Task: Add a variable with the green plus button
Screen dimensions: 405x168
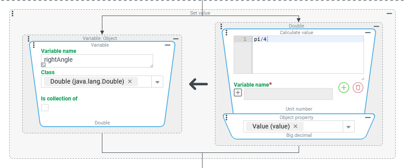Action: 344,88
